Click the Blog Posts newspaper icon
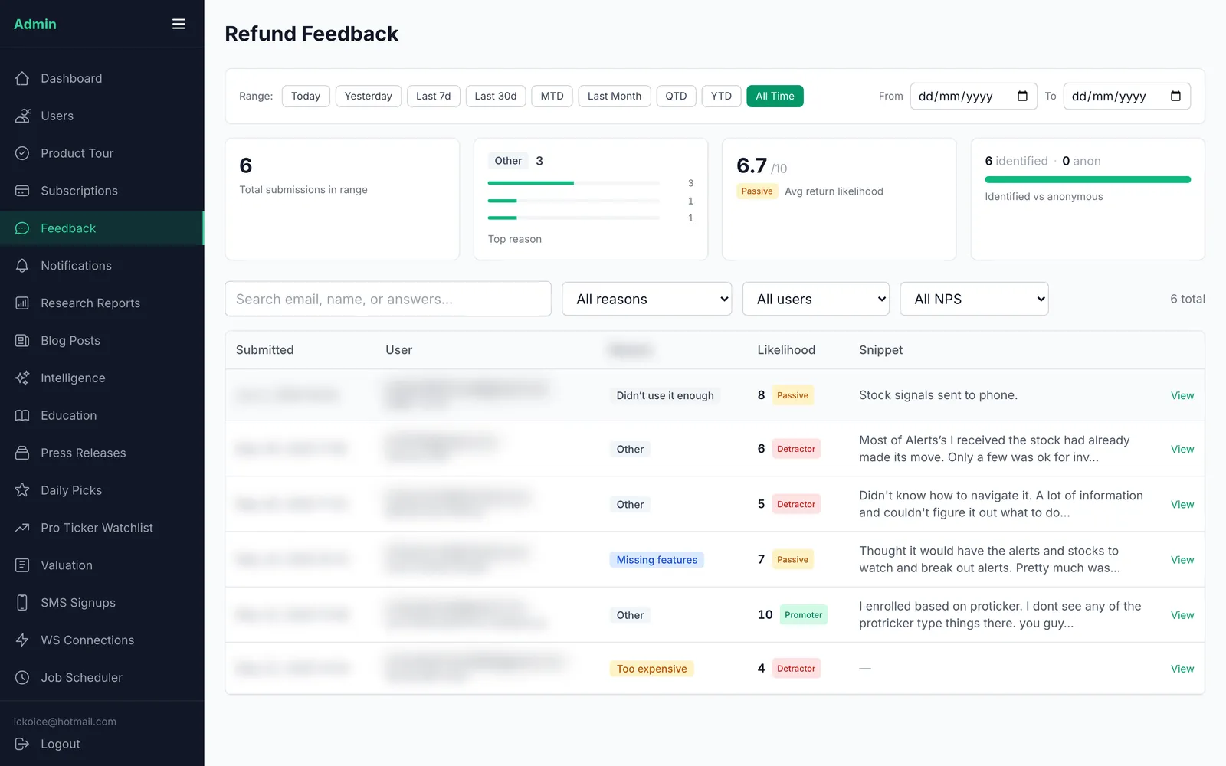Image resolution: width=1226 pixels, height=766 pixels. 22,341
